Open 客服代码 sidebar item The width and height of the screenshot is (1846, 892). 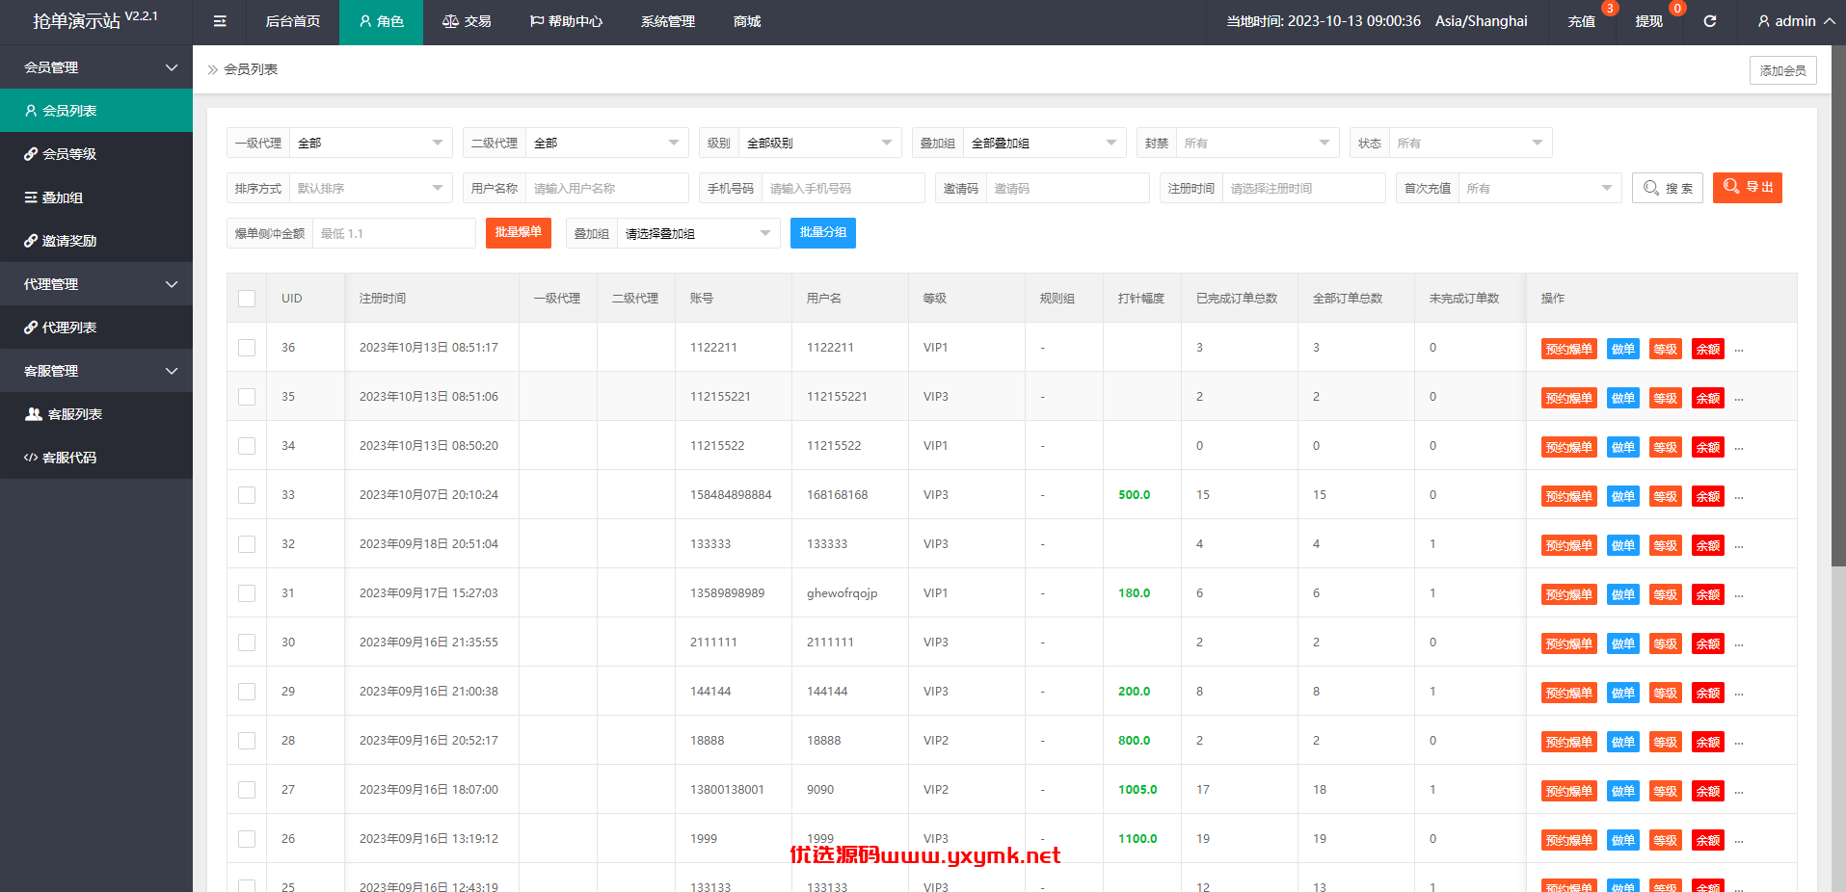coord(96,458)
